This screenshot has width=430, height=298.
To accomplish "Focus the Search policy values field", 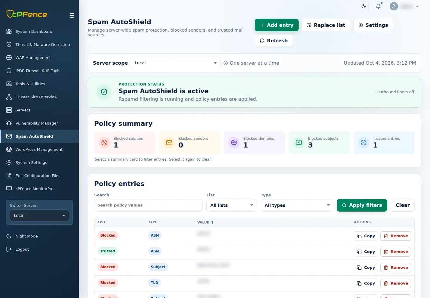I will click(x=148, y=205).
